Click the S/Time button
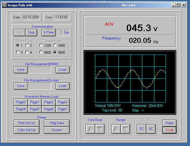This screenshot has width=190, height=146. click(x=49, y=33)
